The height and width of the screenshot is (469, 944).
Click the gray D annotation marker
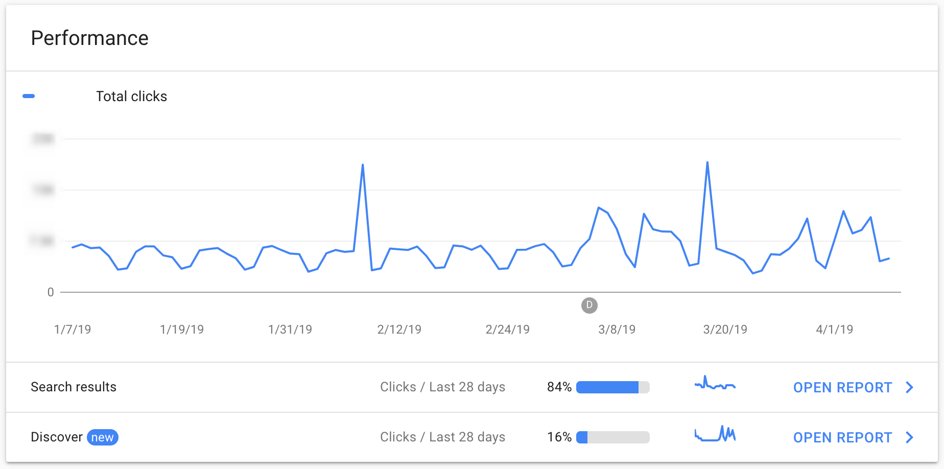point(589,306)
